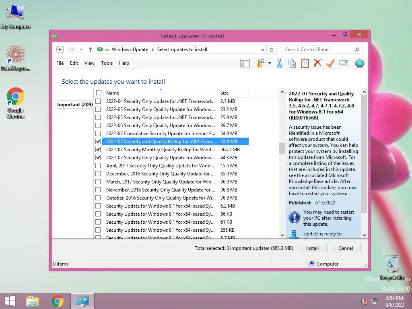
Task: Click the muted volume tray icon
Action: point(364,301)
